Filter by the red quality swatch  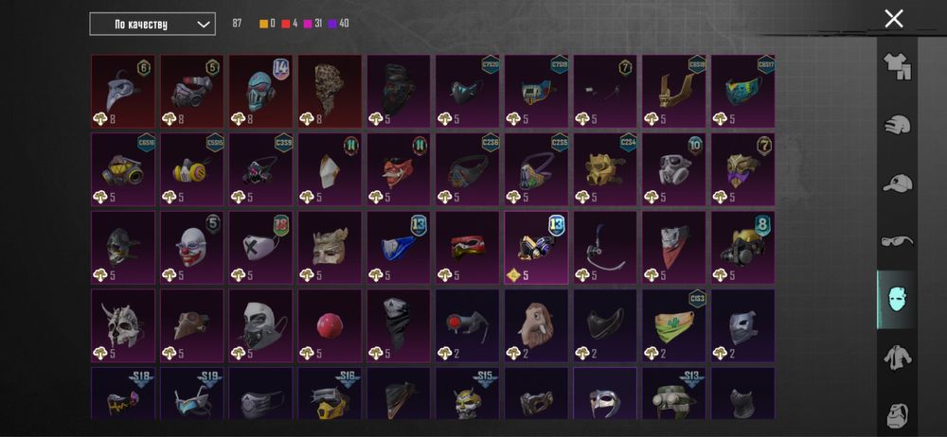click(x=286, y=24)
